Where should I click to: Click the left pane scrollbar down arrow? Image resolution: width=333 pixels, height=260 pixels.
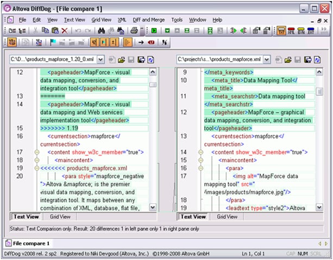click(x=153, y=207)
